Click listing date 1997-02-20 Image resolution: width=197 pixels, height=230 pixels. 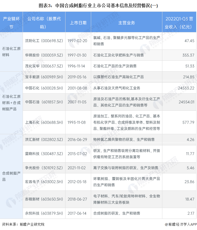[77, 41]
